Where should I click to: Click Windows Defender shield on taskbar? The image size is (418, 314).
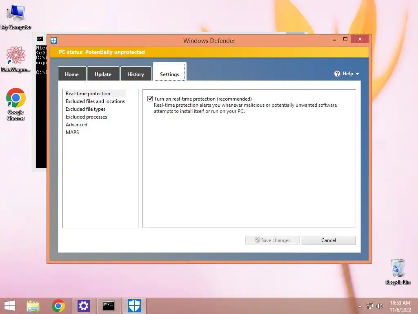(x=134, y=306)
